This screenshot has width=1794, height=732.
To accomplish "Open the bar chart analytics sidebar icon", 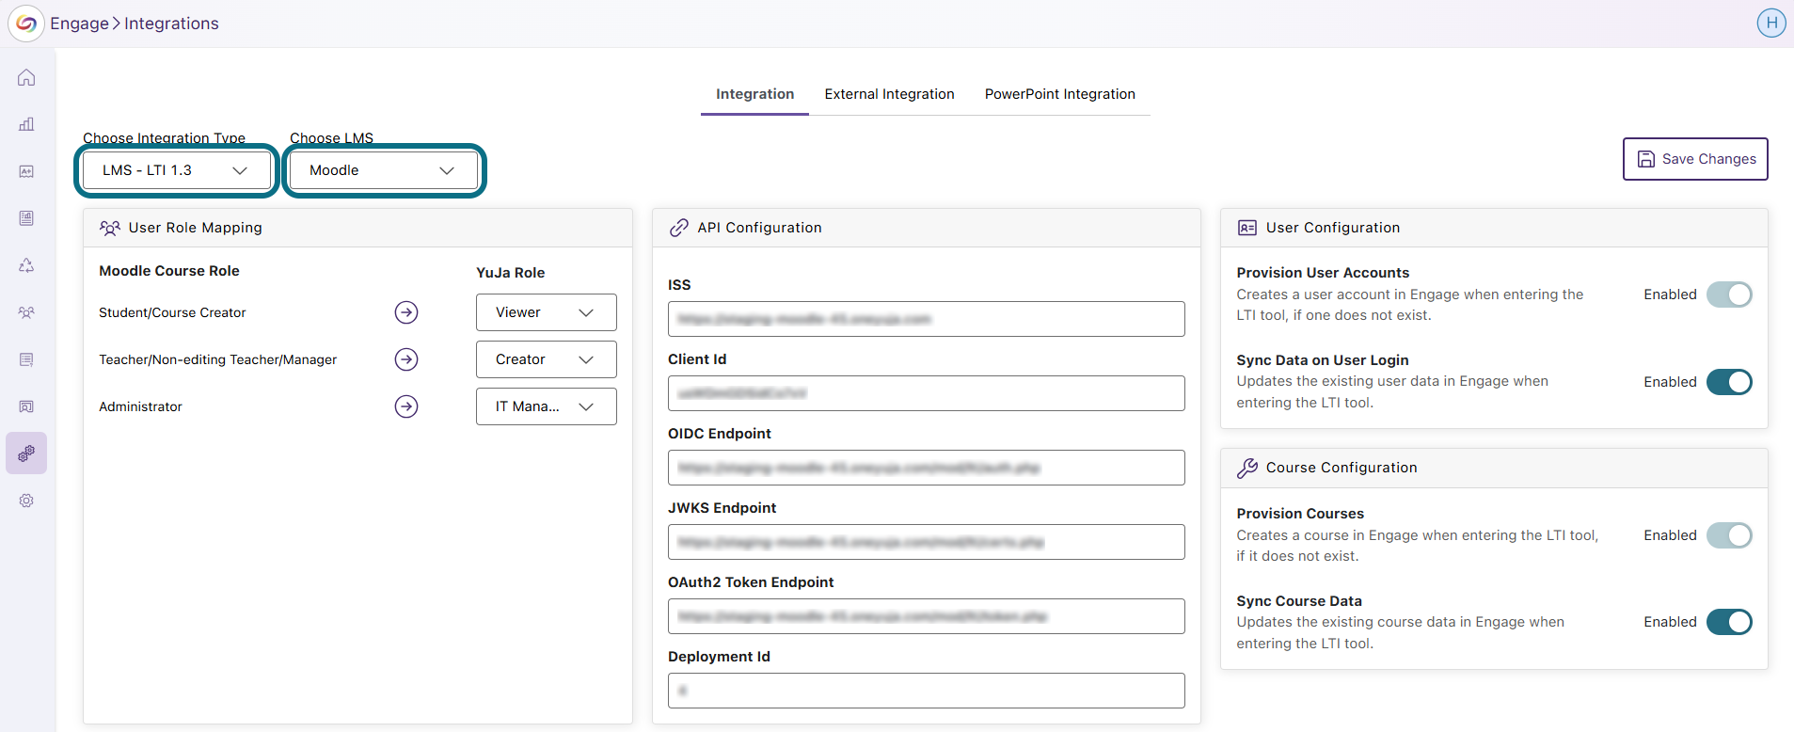I will click(x=26, y=124).
